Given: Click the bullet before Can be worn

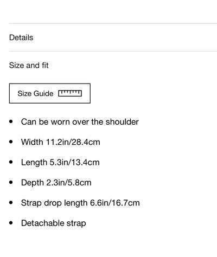Looking at the screenshot, I should pyautogui.click(x=11, y=121).
